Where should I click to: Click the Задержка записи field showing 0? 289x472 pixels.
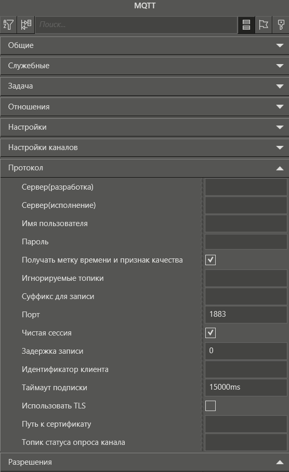[246, 351]
